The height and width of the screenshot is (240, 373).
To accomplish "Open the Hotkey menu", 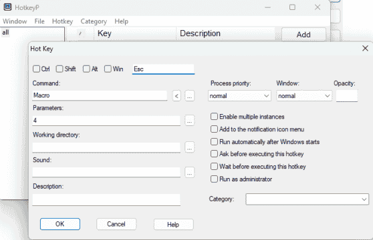I will [x=62, y=21].
